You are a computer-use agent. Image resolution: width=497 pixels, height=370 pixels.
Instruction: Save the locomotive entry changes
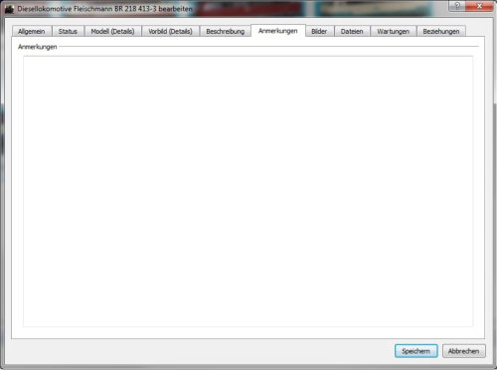(416, 351)
